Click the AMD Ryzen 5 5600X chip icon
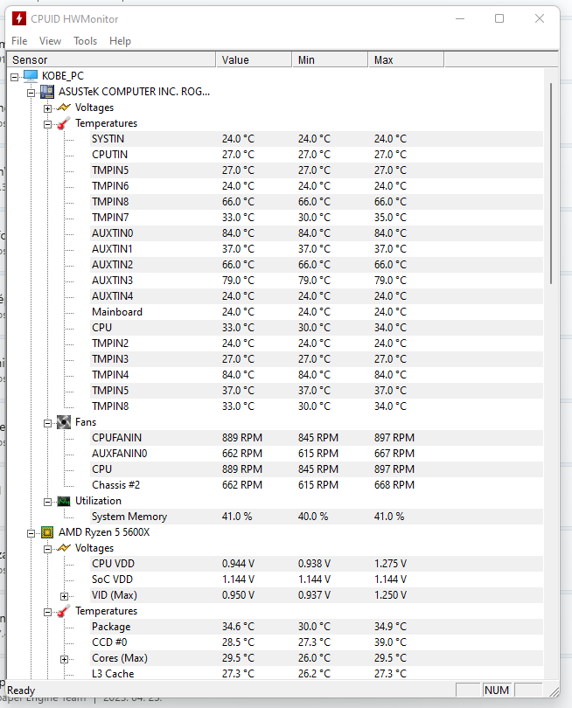The width and height of the screenshot is (572, 708). (47, 532)
